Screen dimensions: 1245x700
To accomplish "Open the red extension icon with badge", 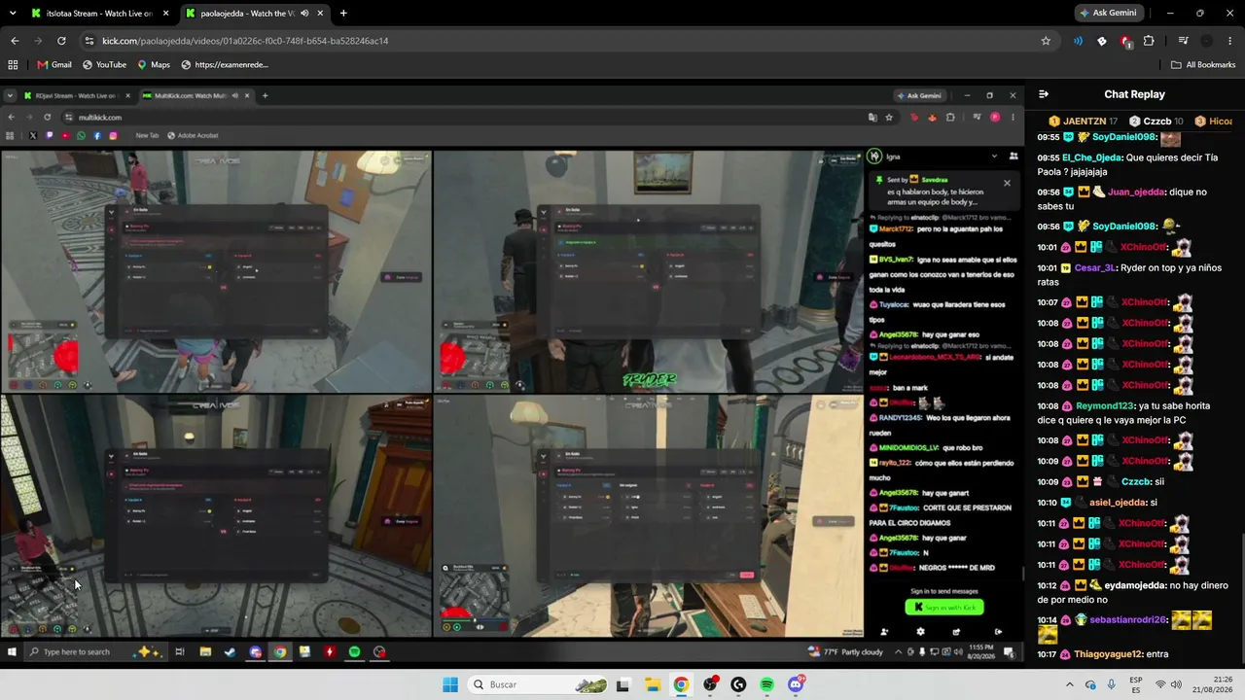I will pyautogui.click(x=1125, y=41).
